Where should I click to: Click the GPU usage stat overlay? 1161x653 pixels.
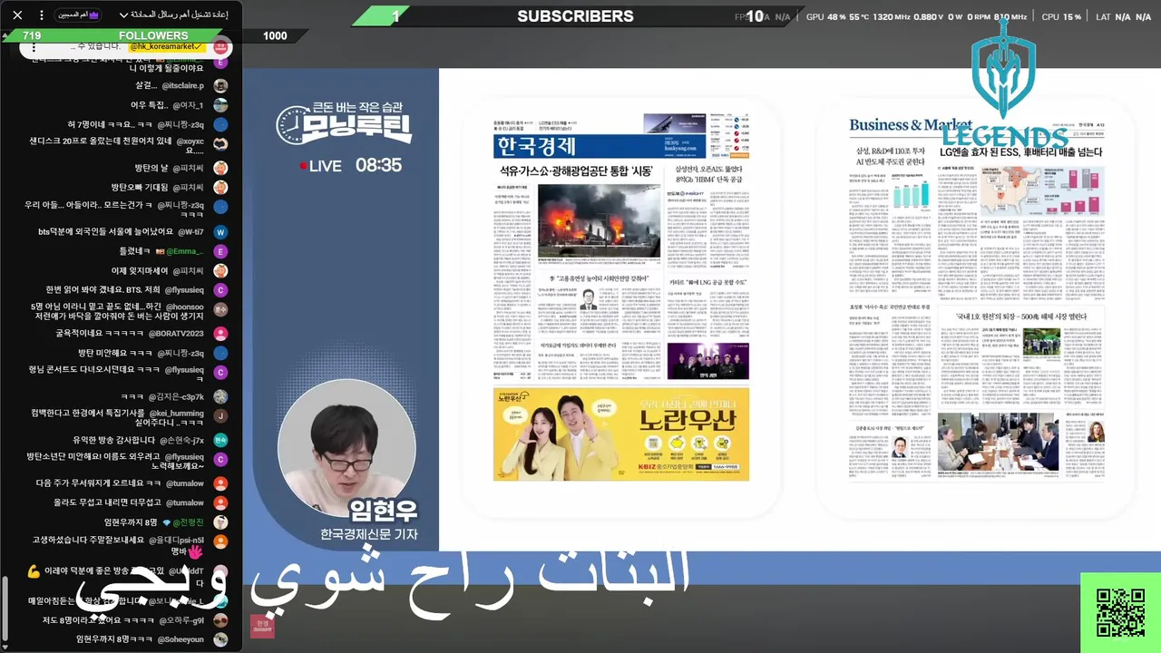pyautogui.click(x=918, y=16)
